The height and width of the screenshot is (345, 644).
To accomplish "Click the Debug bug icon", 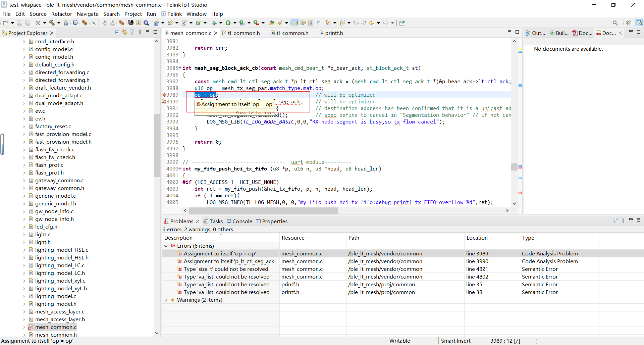I will pyautogui.click(x=214, y=23).
